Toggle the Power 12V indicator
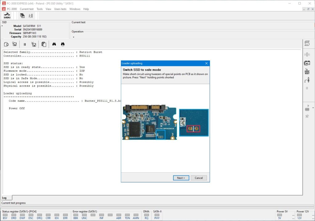 click(299, 215)
